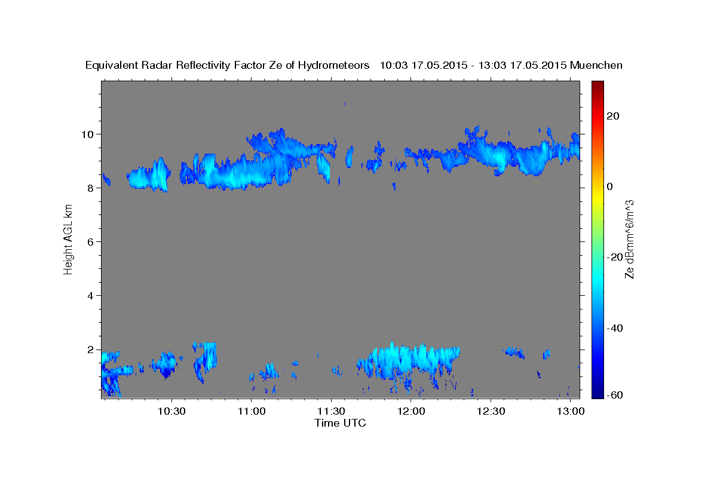Click the height tick label "6"

[90, 241]
